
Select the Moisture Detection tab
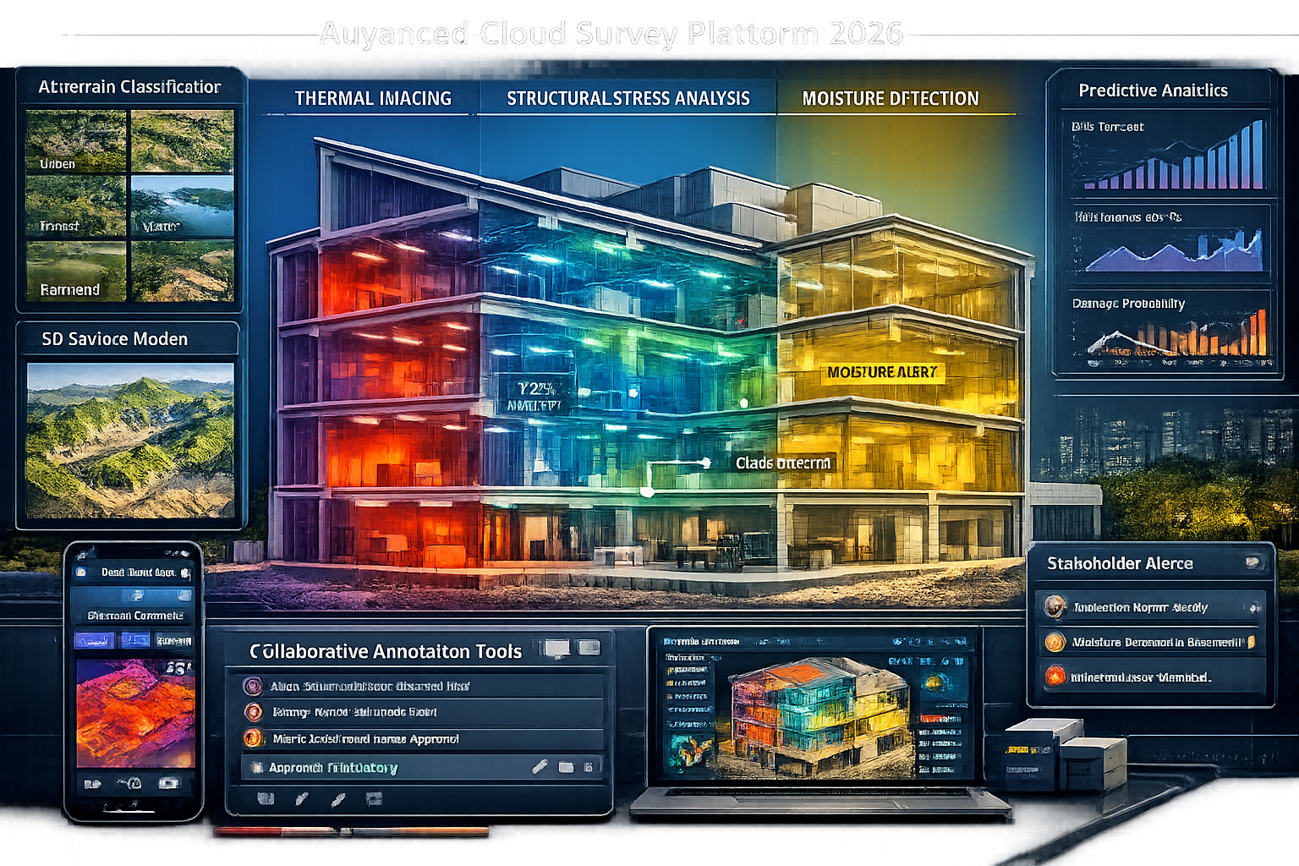tap(890, 98)
